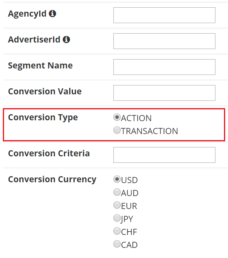This screenshot has width=228, height=258.
Task: Focus the Conversion Criteria input
Action: click(164, 155)
